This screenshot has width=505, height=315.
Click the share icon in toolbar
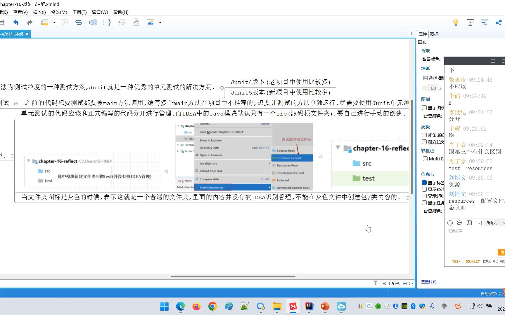499,22
